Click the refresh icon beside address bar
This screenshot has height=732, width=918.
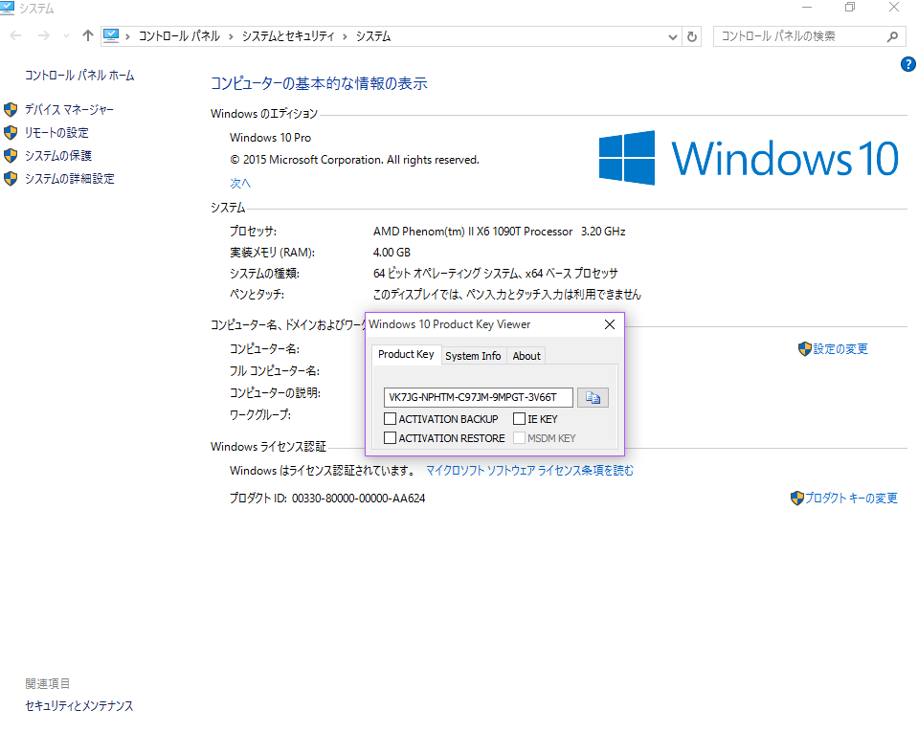(691, 36)
